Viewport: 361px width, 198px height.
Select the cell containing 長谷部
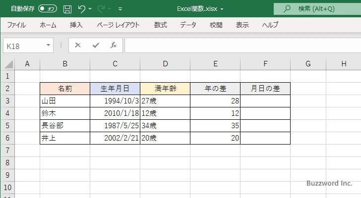(65, 126)
